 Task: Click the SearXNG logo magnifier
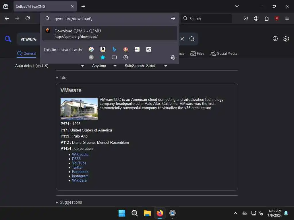(x=8, y=39)
